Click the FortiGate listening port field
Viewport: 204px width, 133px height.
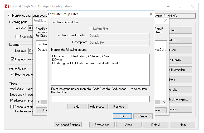pos(31,28)
